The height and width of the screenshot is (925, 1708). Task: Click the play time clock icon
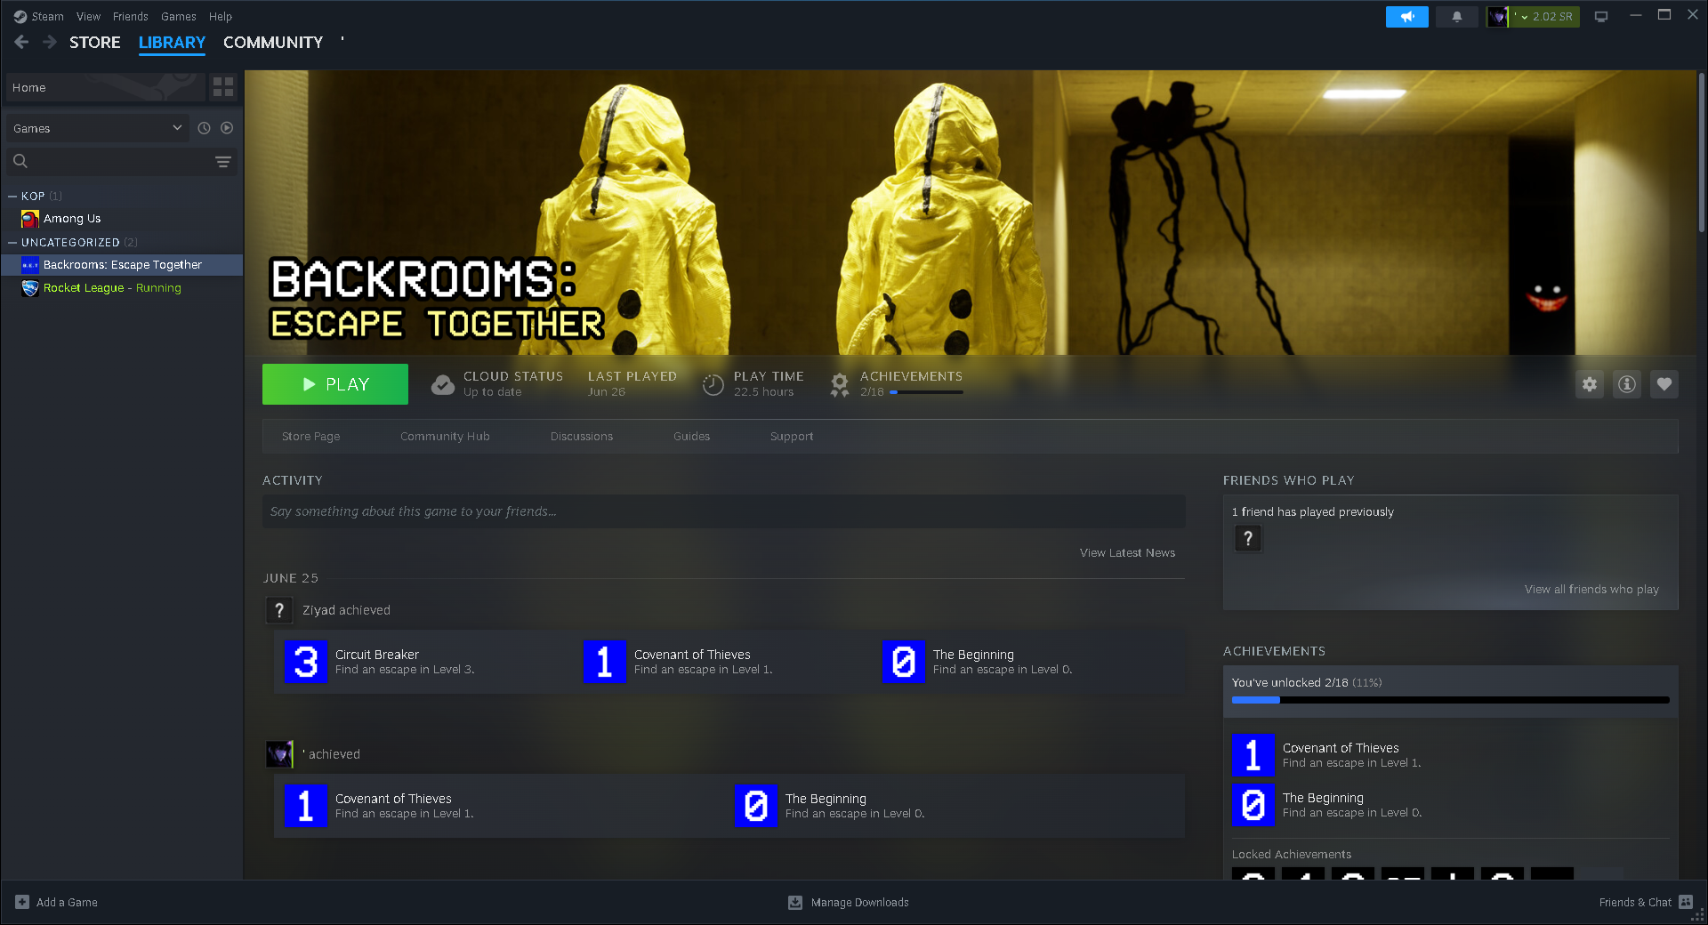pyautogui.click(x=713, y=384)
